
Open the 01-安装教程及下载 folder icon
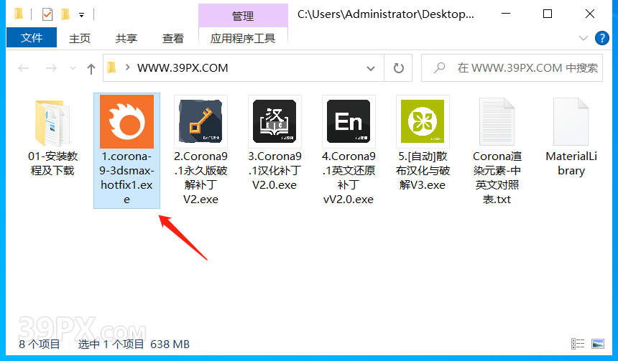(52, 123)
